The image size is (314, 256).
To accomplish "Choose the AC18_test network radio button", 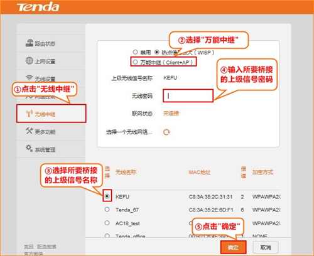I will point(107,223).
